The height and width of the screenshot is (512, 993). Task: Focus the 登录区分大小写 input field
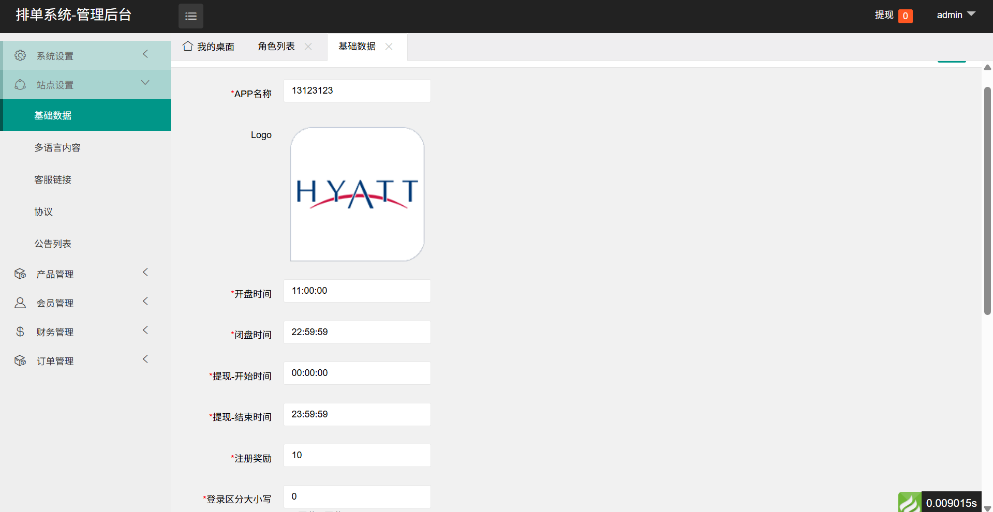357,496
